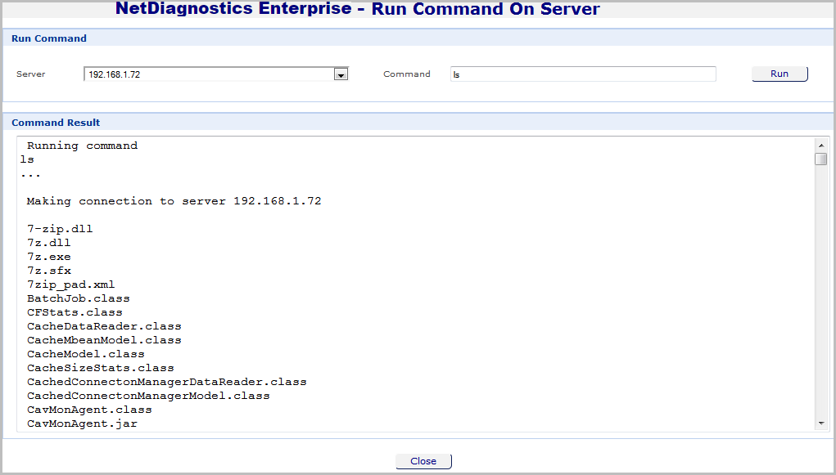
Task: Click the result scrollbar up arrow
Action: point(821,145)
